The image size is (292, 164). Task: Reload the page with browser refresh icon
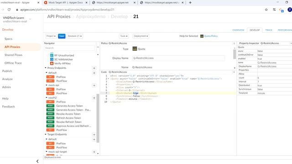coord(9,10)
